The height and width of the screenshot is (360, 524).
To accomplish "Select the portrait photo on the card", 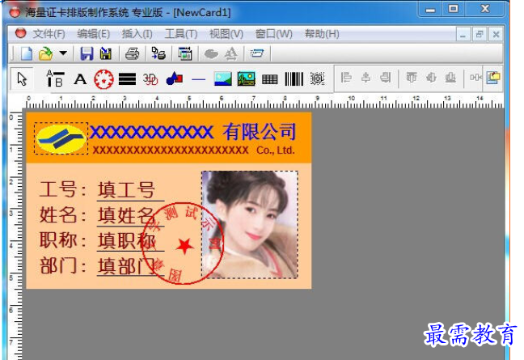I will click(x=250, y=225).
